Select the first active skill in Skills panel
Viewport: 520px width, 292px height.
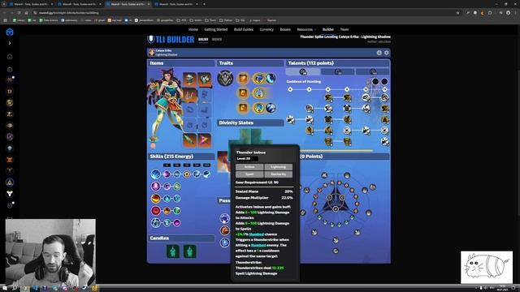coord(155,174)
